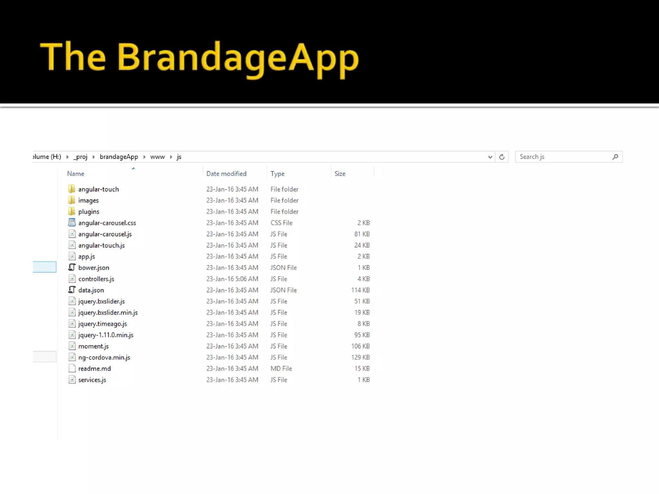Sort files by Date modified column
659x494 pixels.
click(x=226, y=174)
